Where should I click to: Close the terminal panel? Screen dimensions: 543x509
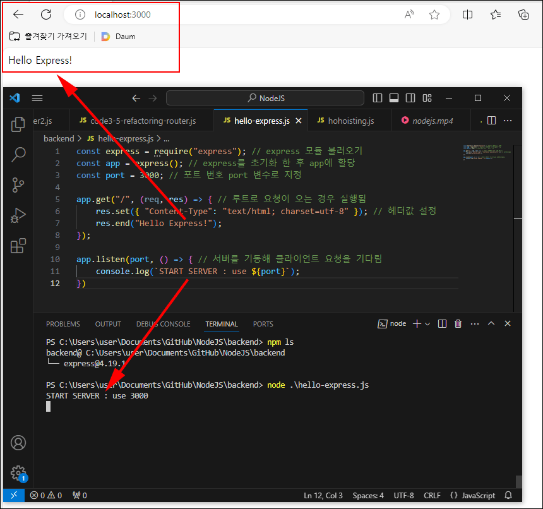tap(508, 323)
